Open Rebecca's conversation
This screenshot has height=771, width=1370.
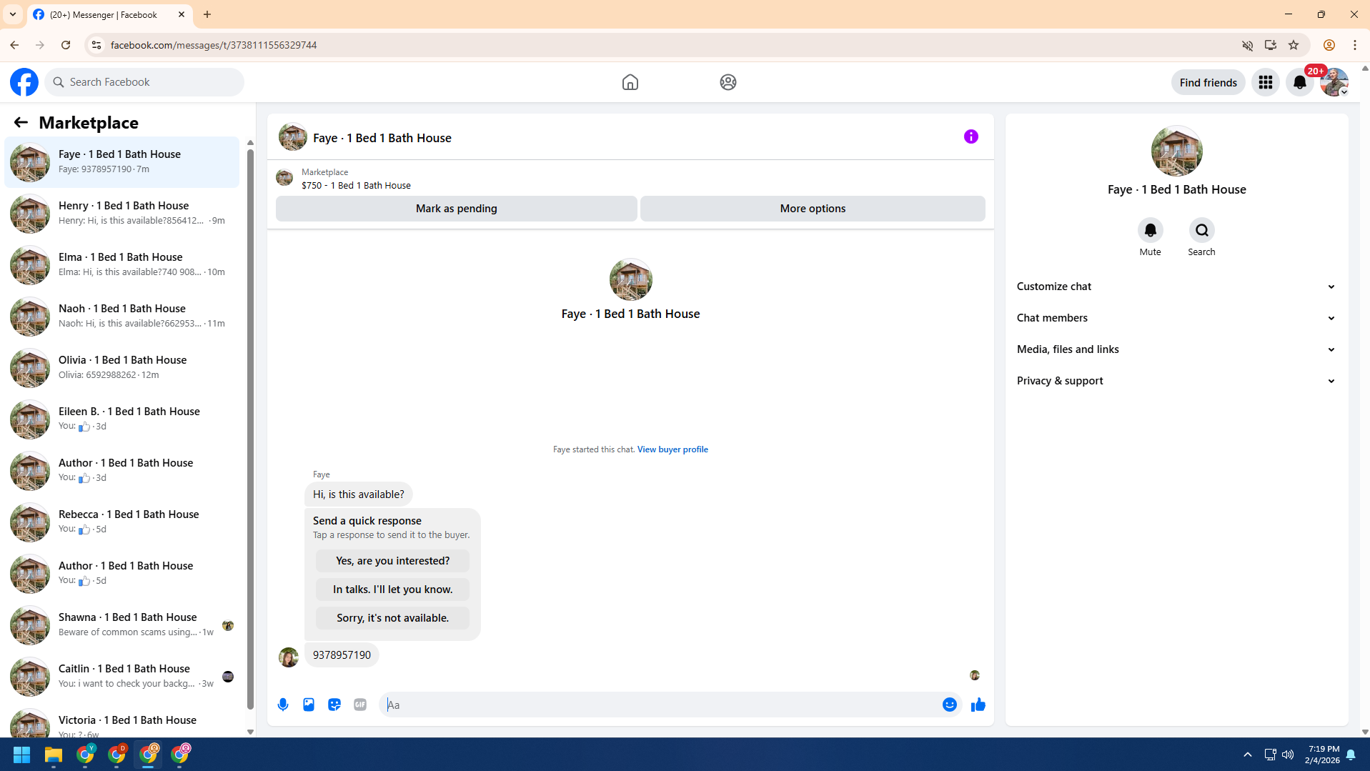(x=122, y=522)
